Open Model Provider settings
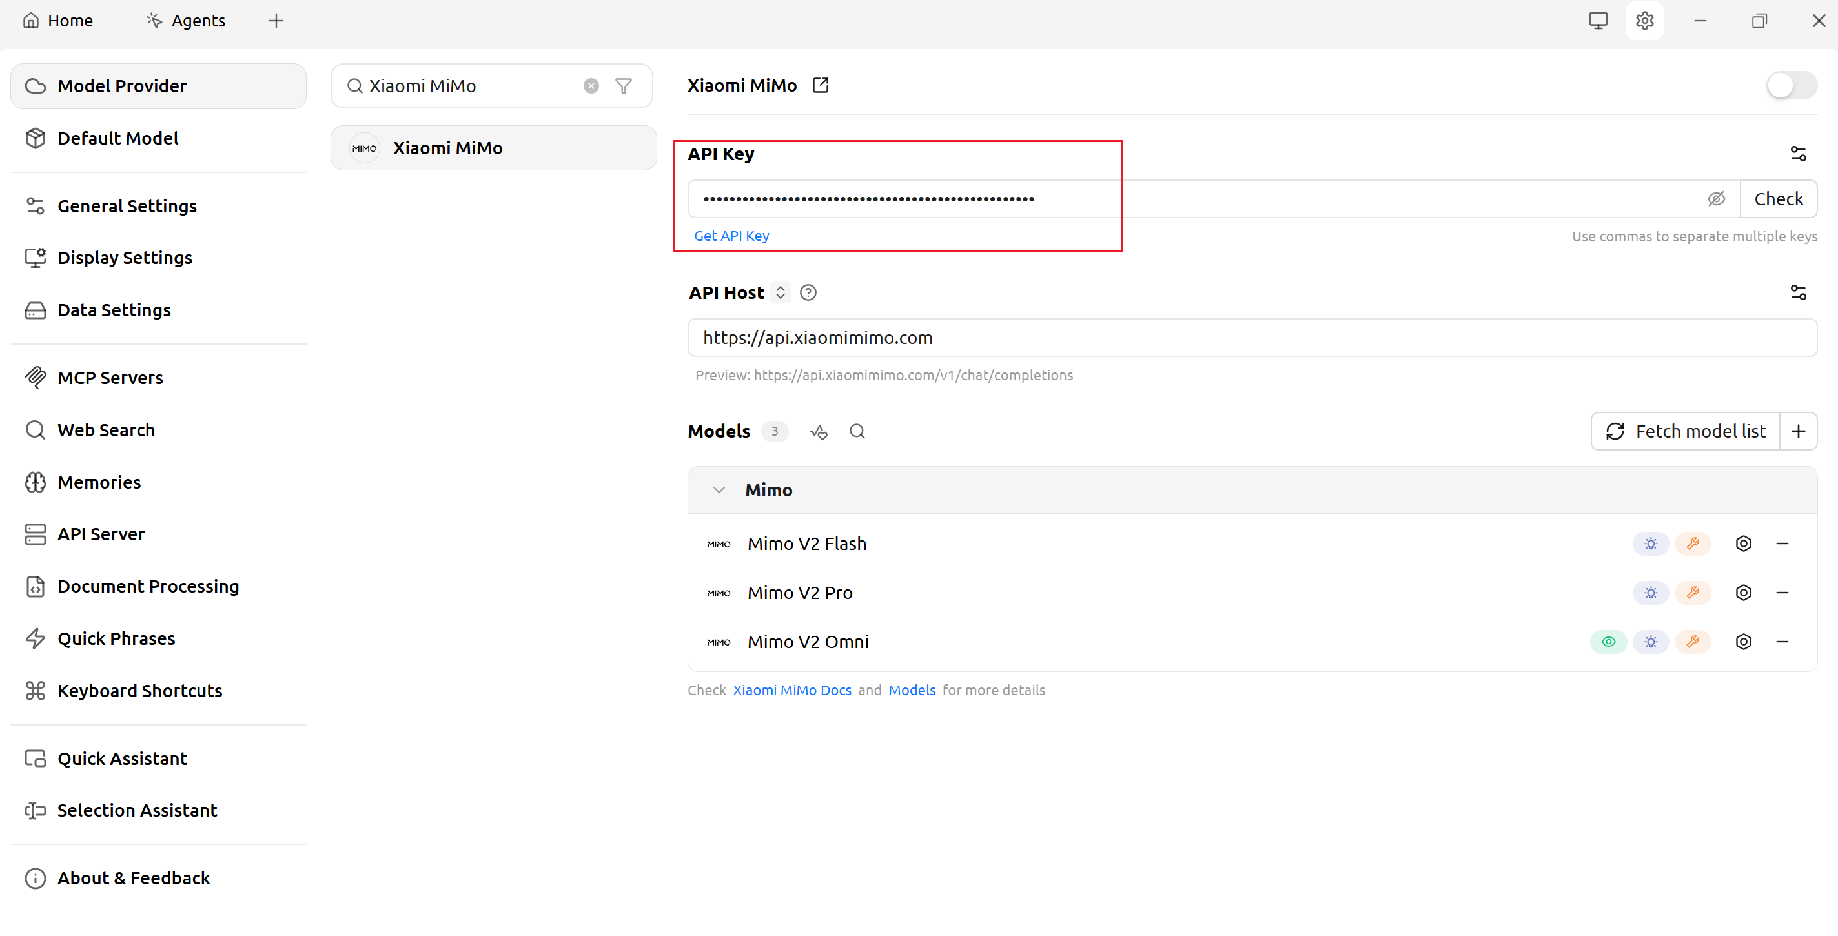The height and width of the screenshot is (936, 1838). 158,86
